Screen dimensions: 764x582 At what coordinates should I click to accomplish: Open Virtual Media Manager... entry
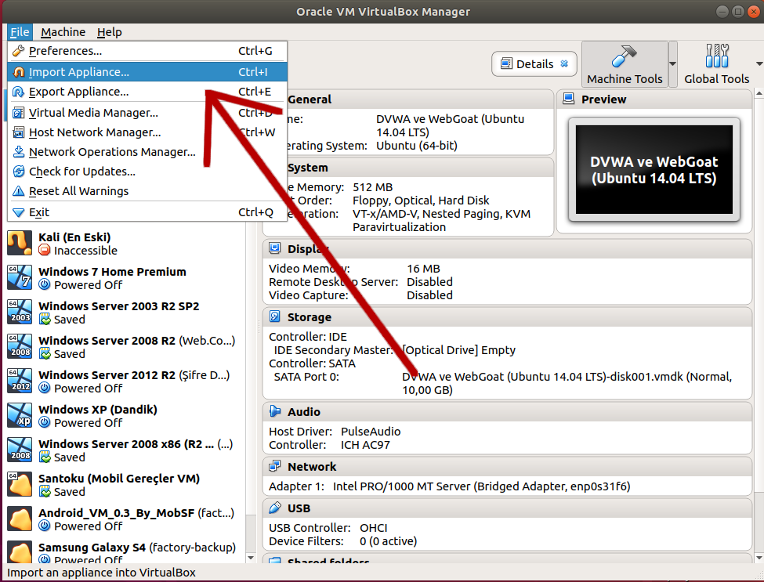pos(147,113)
